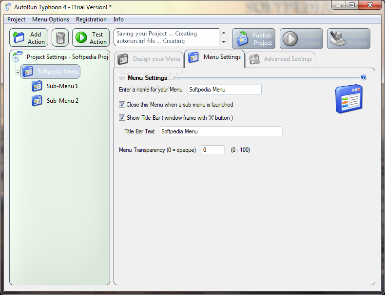385x295 pixels.
Task: Click the status log text box
Action: 166,37
